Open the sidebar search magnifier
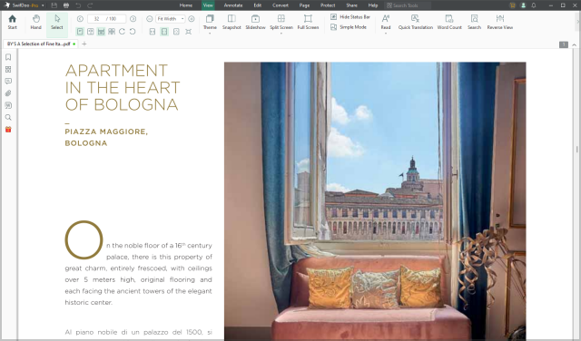The image size is (581, 341). tap(8, 117)
